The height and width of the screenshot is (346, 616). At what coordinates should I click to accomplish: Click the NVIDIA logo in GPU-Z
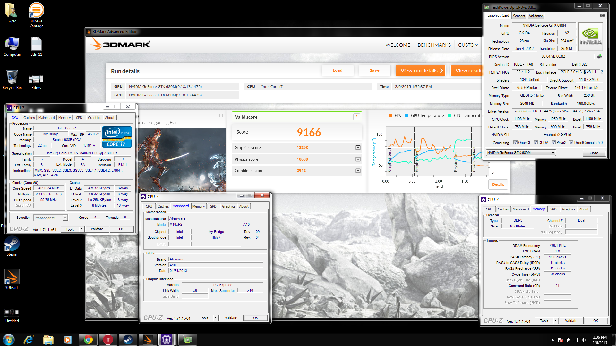tap(591, 37)
